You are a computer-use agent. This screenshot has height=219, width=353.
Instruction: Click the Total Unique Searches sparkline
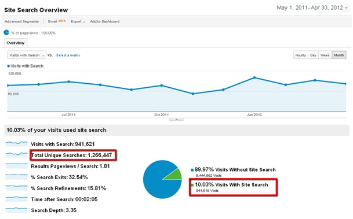tap(17, 155)
